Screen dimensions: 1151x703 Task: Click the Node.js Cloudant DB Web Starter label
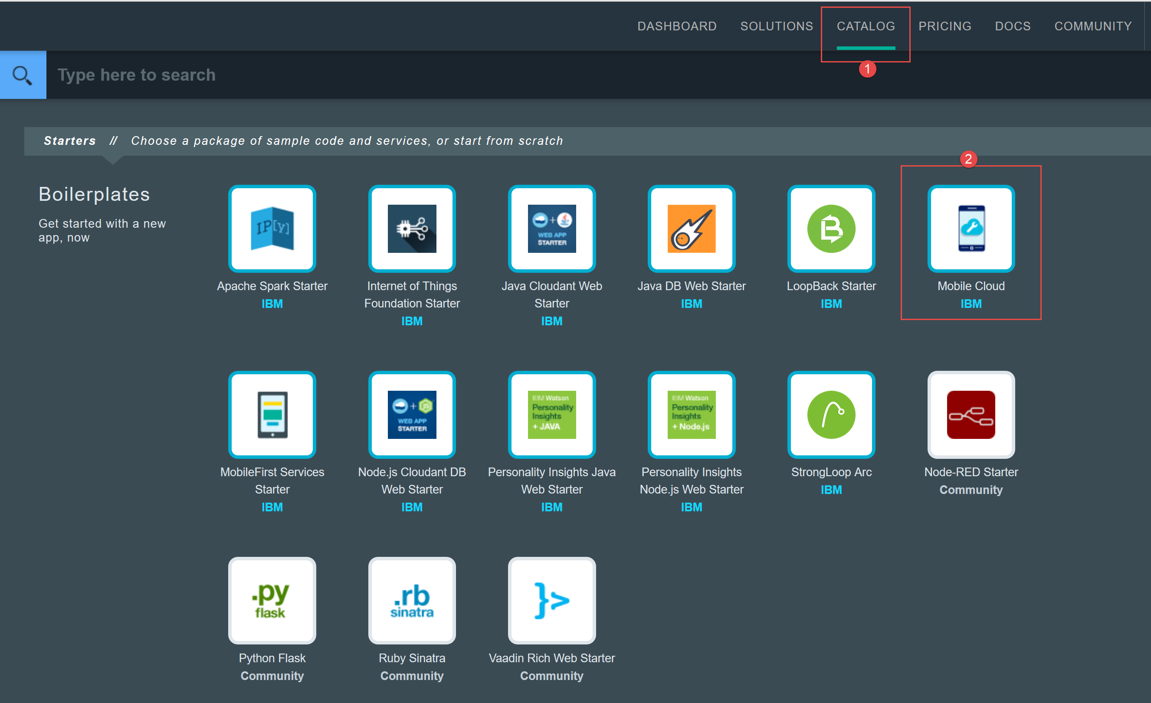[412, 481]
